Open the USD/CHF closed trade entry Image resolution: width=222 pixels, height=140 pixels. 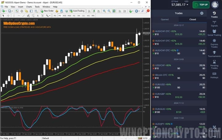[x=179, y=67]
